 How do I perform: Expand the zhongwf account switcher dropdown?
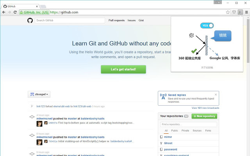tap(39, 94)
